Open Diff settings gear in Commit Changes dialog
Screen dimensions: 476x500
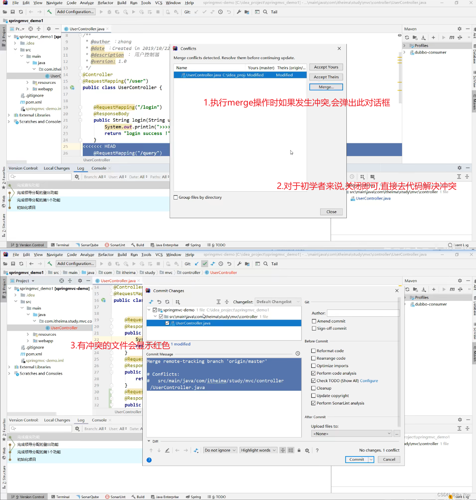pyautogui.click(x=307, y=450)
